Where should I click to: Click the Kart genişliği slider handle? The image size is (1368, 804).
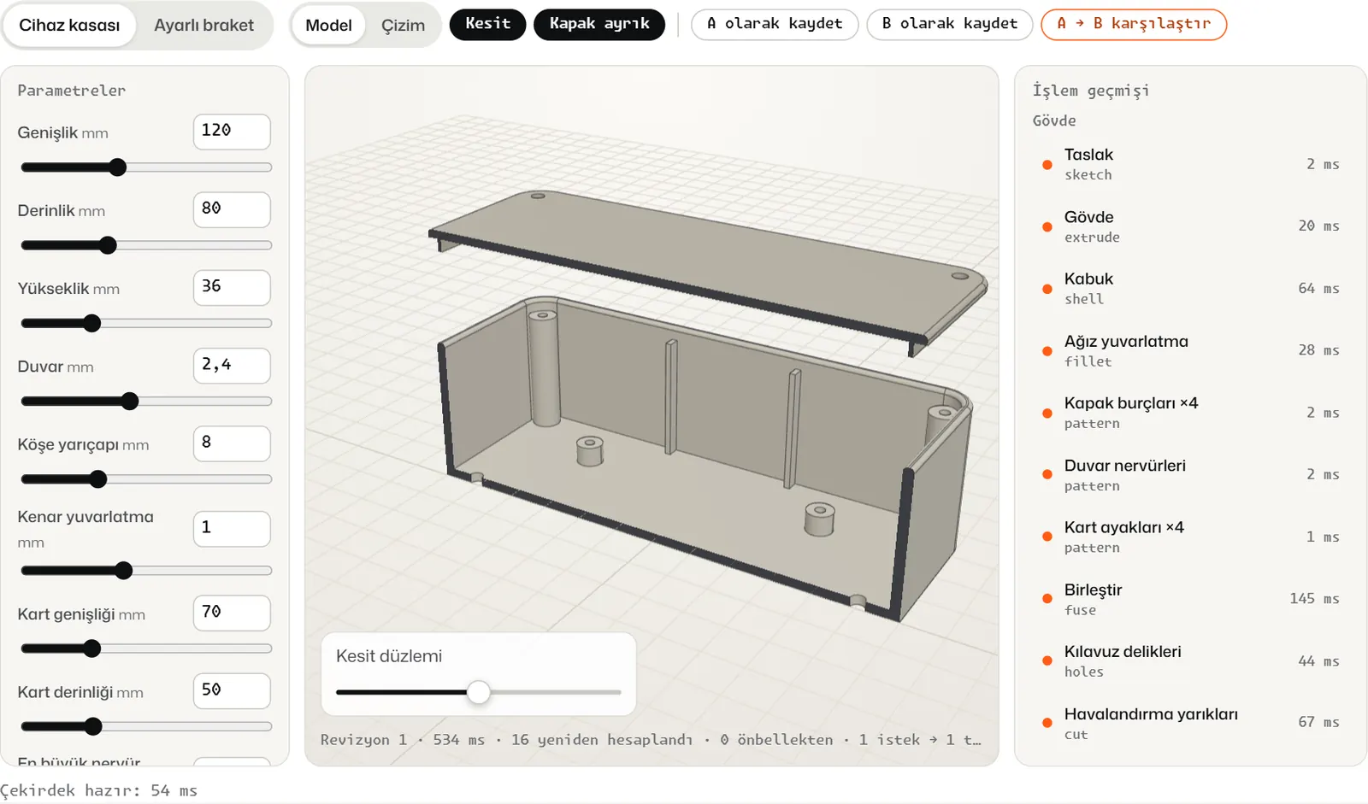point(92,648)
